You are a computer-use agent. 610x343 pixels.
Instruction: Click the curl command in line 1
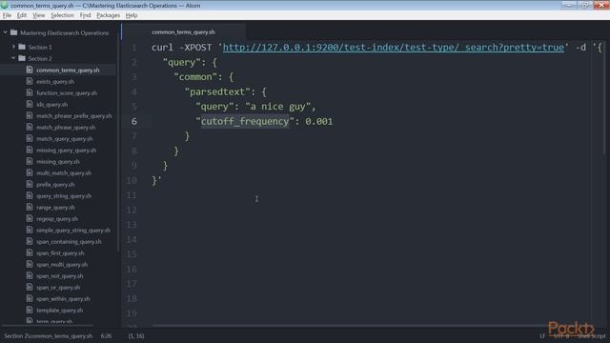[162, 48]
